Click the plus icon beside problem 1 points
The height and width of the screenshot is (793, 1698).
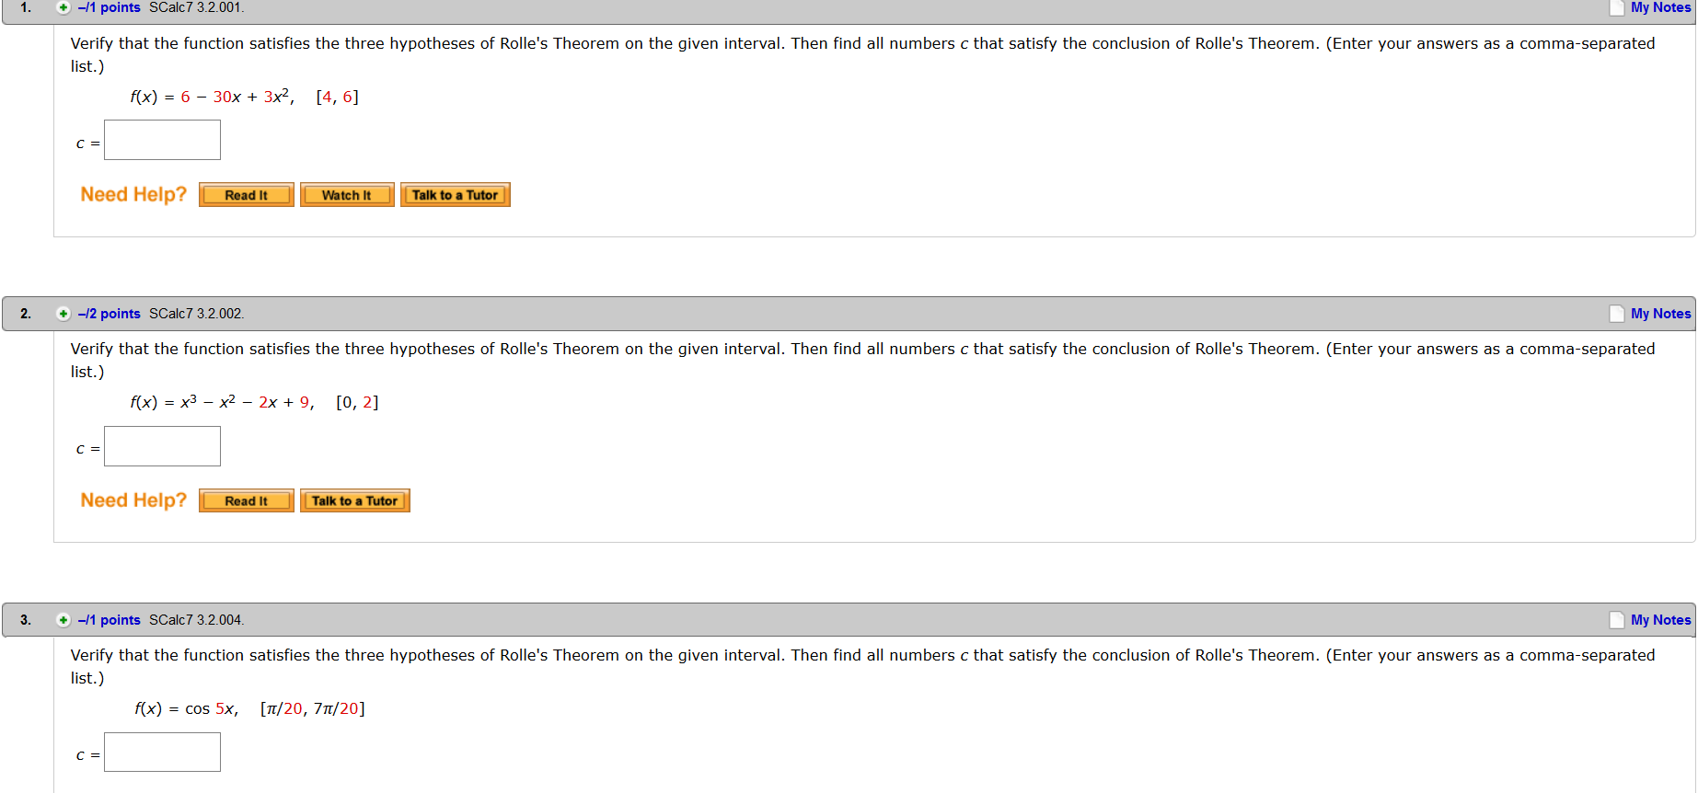click(62, 7)
